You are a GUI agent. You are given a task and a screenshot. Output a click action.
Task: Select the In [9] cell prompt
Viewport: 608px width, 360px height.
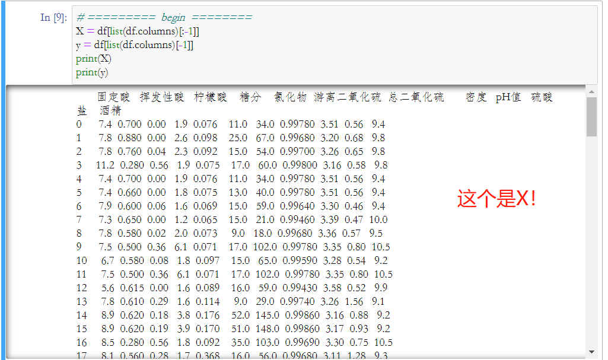tap(53, 17)
